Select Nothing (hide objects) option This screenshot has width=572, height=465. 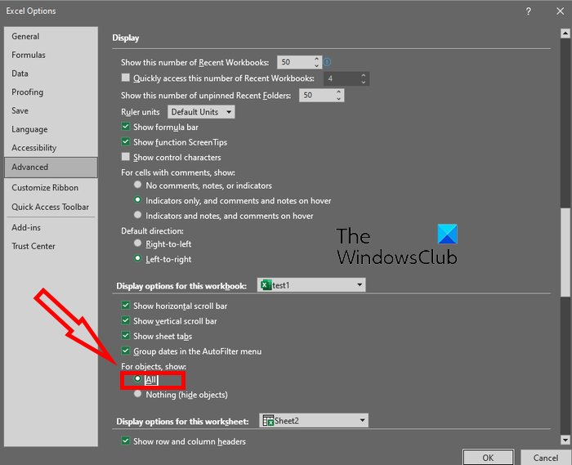pos(137,394)
